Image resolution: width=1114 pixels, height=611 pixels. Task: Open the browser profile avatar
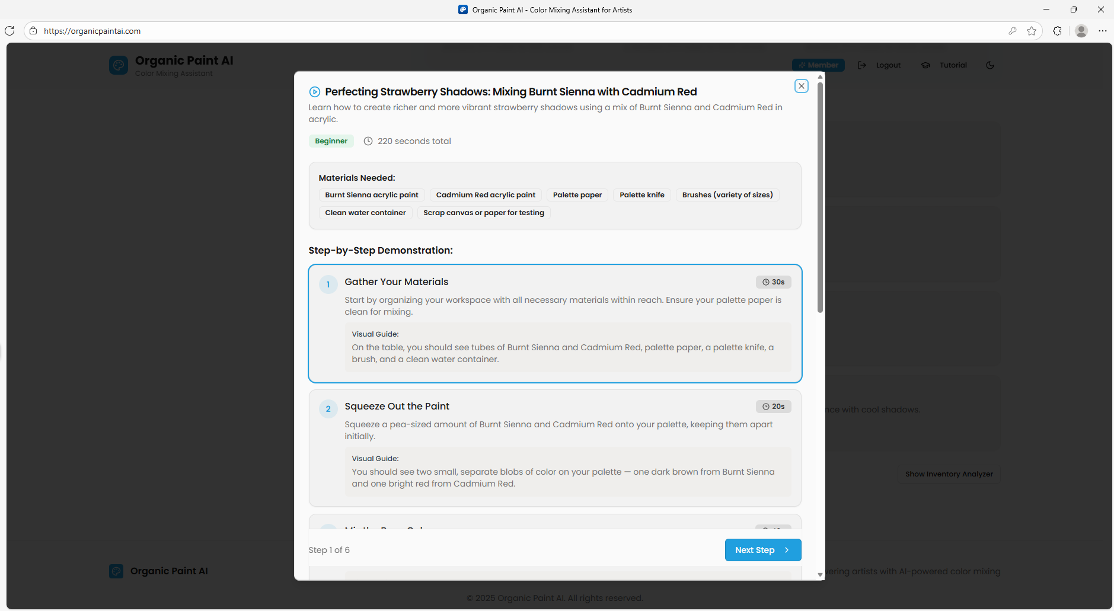tap(1081, 31)
